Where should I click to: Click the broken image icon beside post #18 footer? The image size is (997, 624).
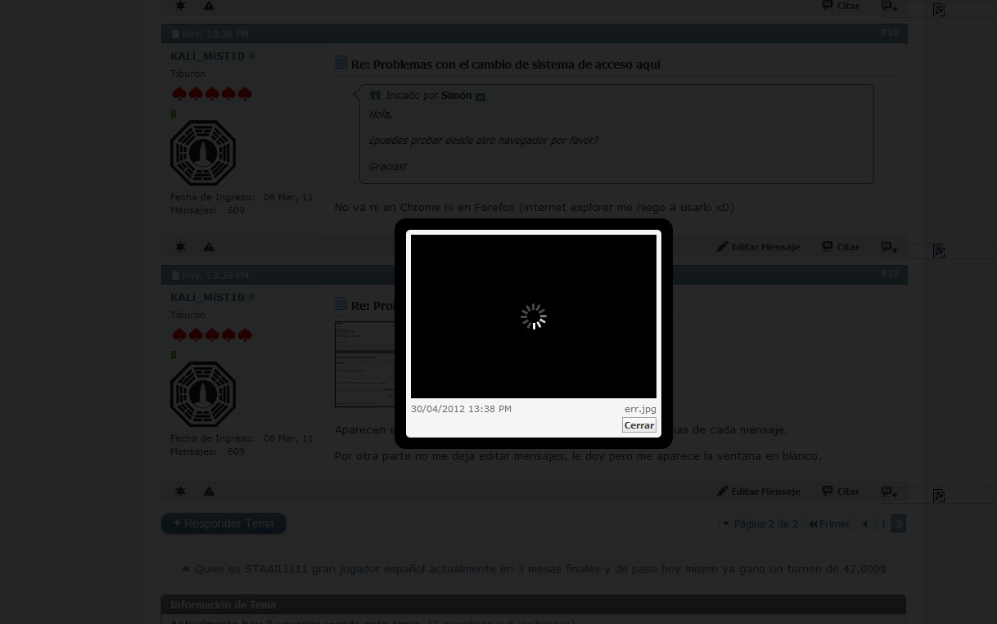click(x=939, y=251)
